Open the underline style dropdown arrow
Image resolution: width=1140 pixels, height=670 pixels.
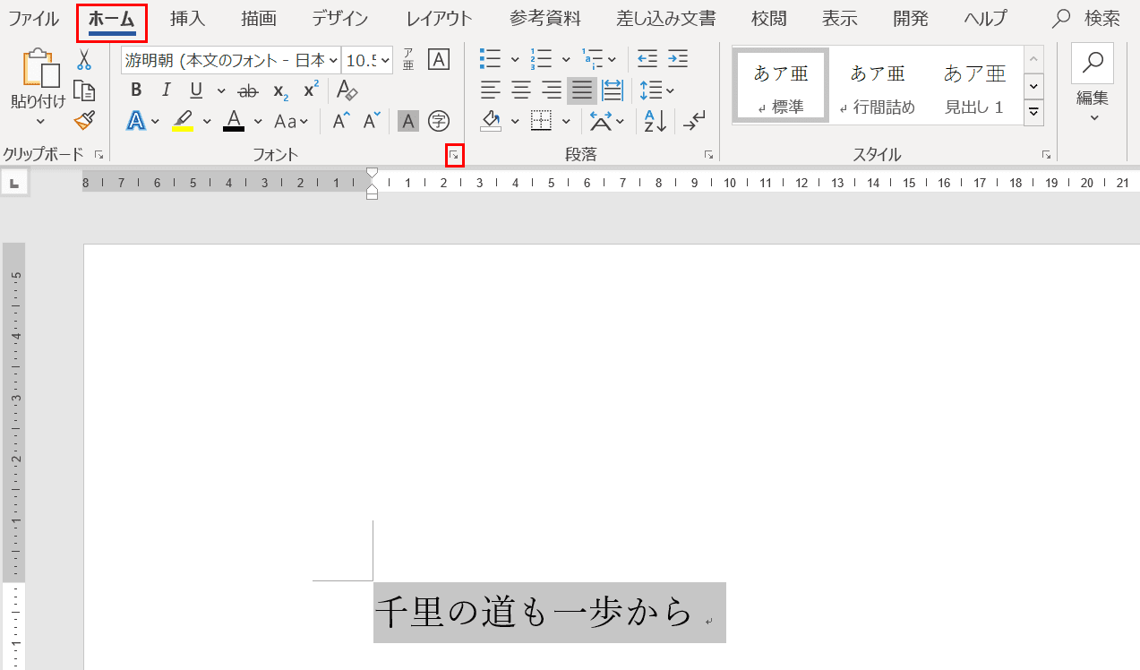220,90
